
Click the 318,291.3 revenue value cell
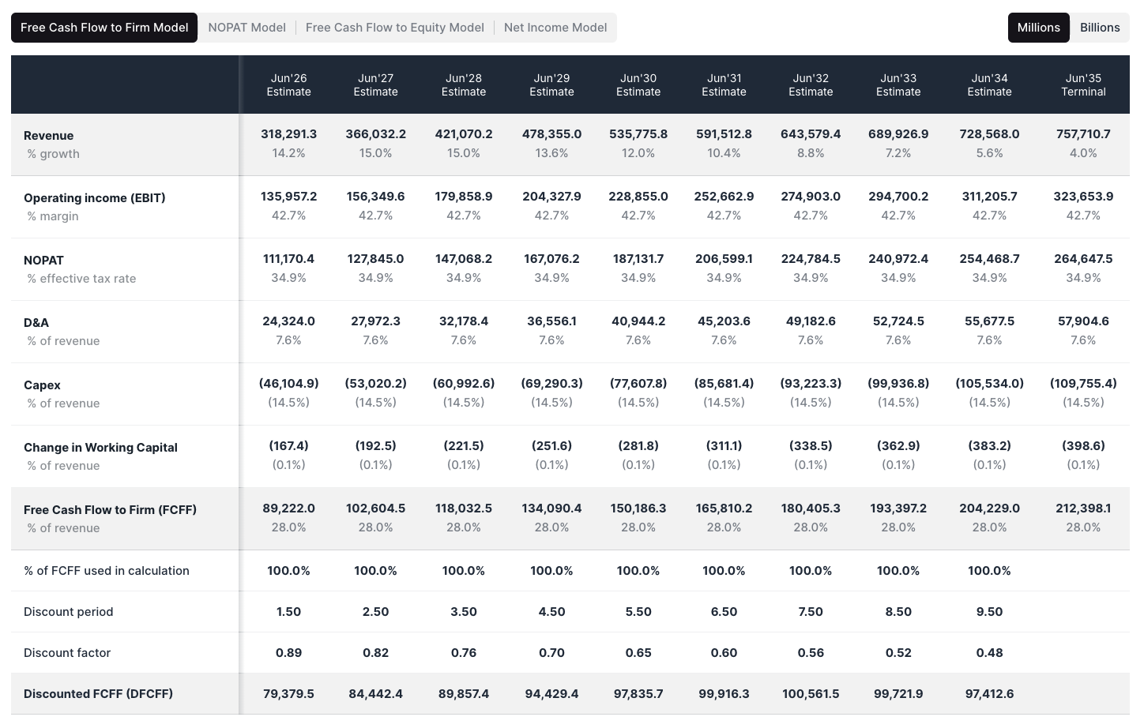[288, 133]
